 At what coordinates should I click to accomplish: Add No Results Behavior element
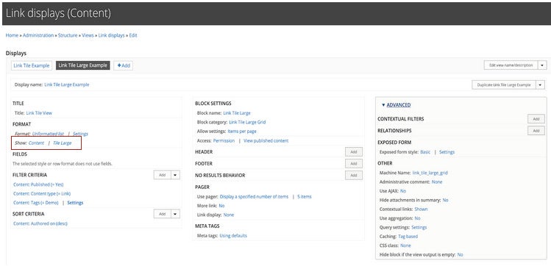354,175
